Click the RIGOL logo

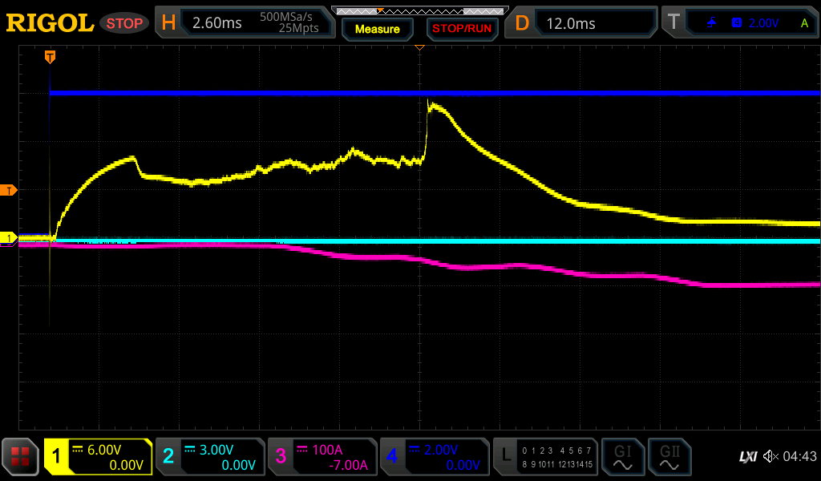tap(50, 23)
